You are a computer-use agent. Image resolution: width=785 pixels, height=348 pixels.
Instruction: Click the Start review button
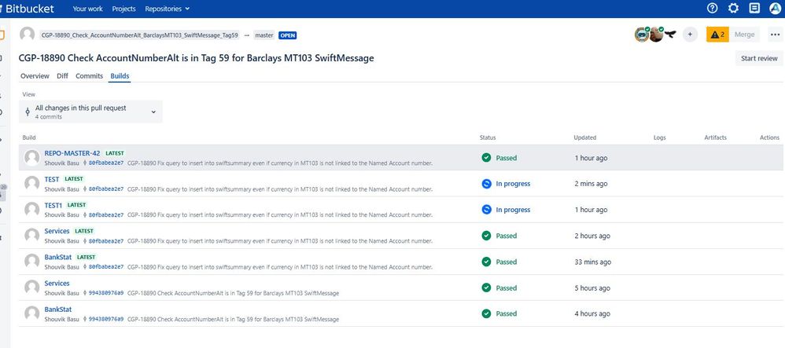pyautogui.click(x=759, y=58)
